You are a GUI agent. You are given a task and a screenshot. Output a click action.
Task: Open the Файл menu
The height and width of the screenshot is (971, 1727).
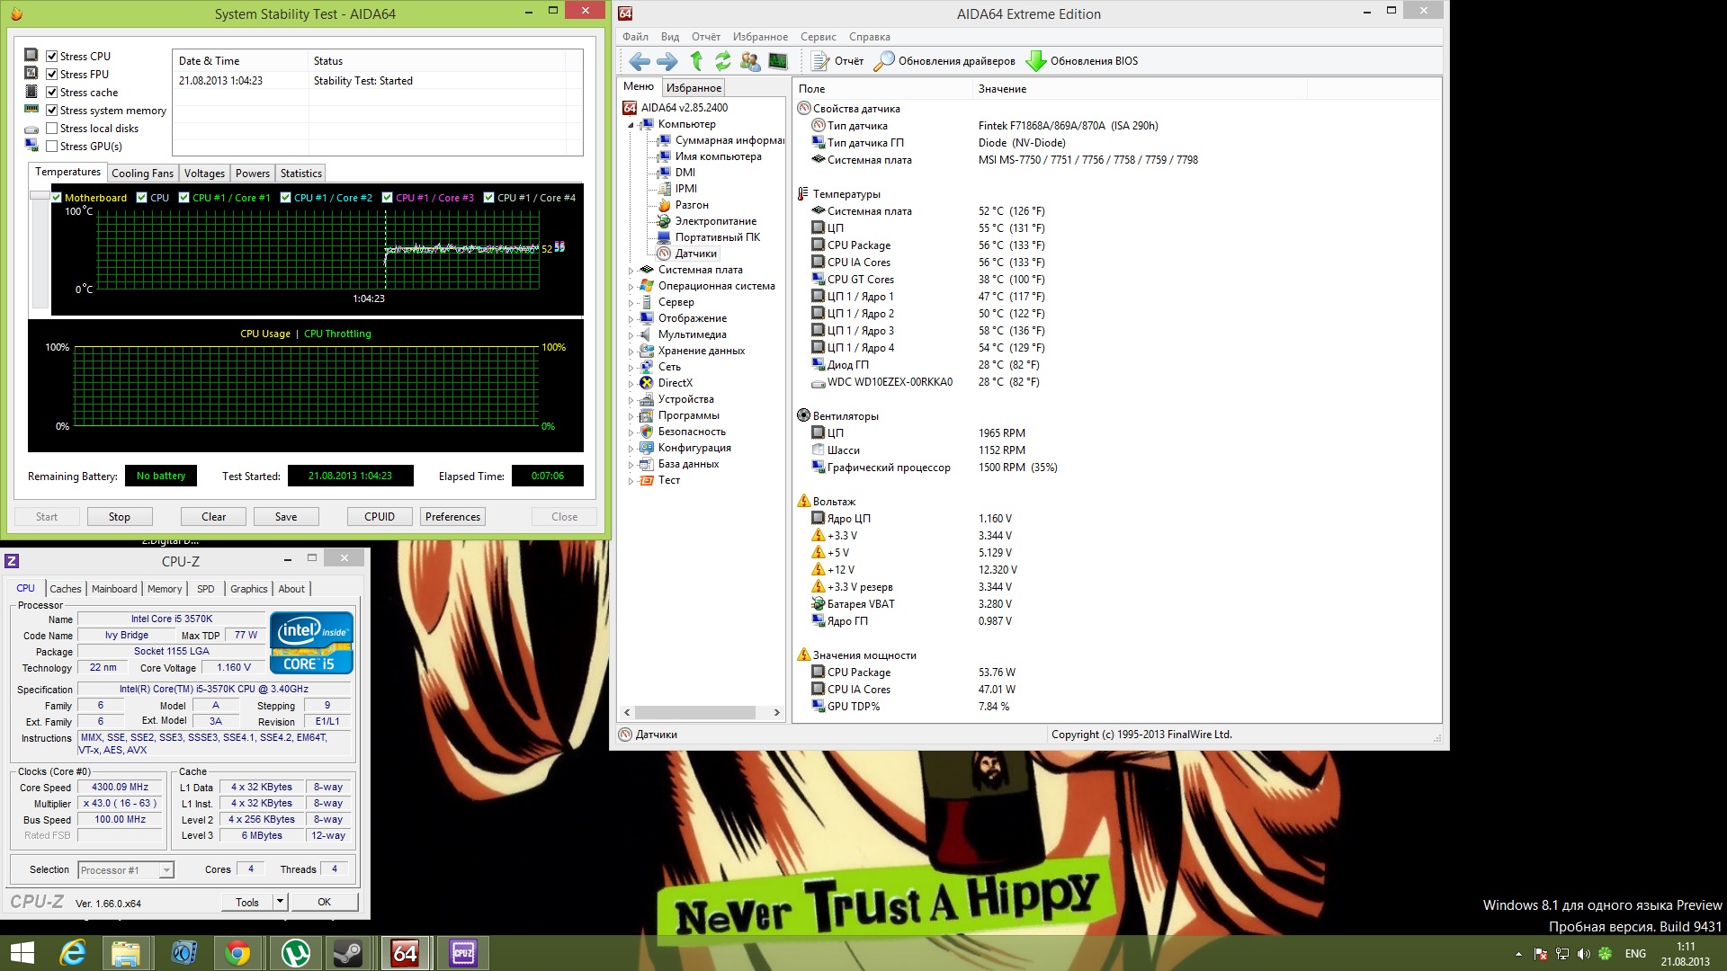635,37
